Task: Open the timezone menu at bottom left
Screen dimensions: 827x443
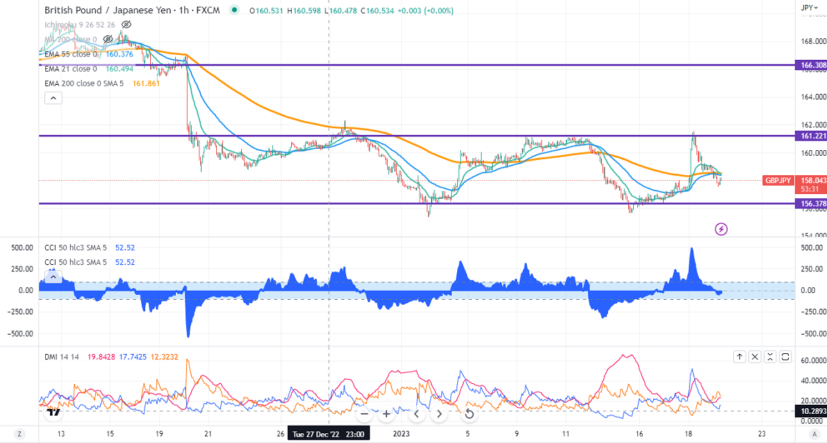Action: pos(20,435)
